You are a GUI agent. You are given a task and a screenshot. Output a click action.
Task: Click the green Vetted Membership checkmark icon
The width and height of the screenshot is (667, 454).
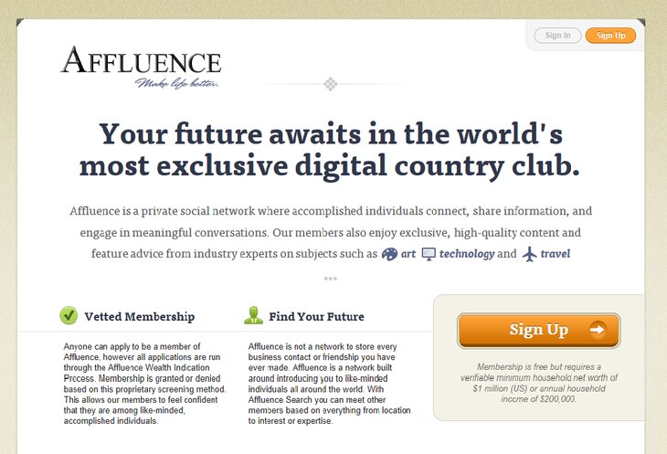click(69, 316)
